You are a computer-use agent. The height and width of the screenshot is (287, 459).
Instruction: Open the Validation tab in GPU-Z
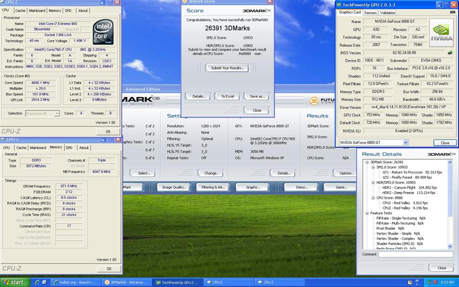click(387, 13)
